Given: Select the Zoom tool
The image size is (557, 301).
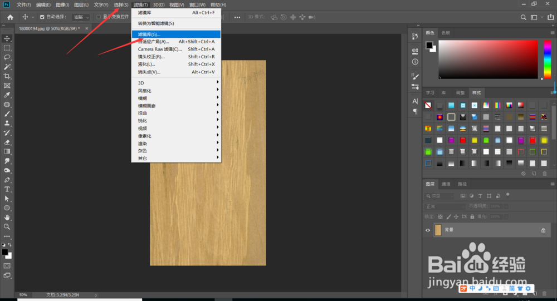Looking at the screenshot, I should [x=7, y=226].
